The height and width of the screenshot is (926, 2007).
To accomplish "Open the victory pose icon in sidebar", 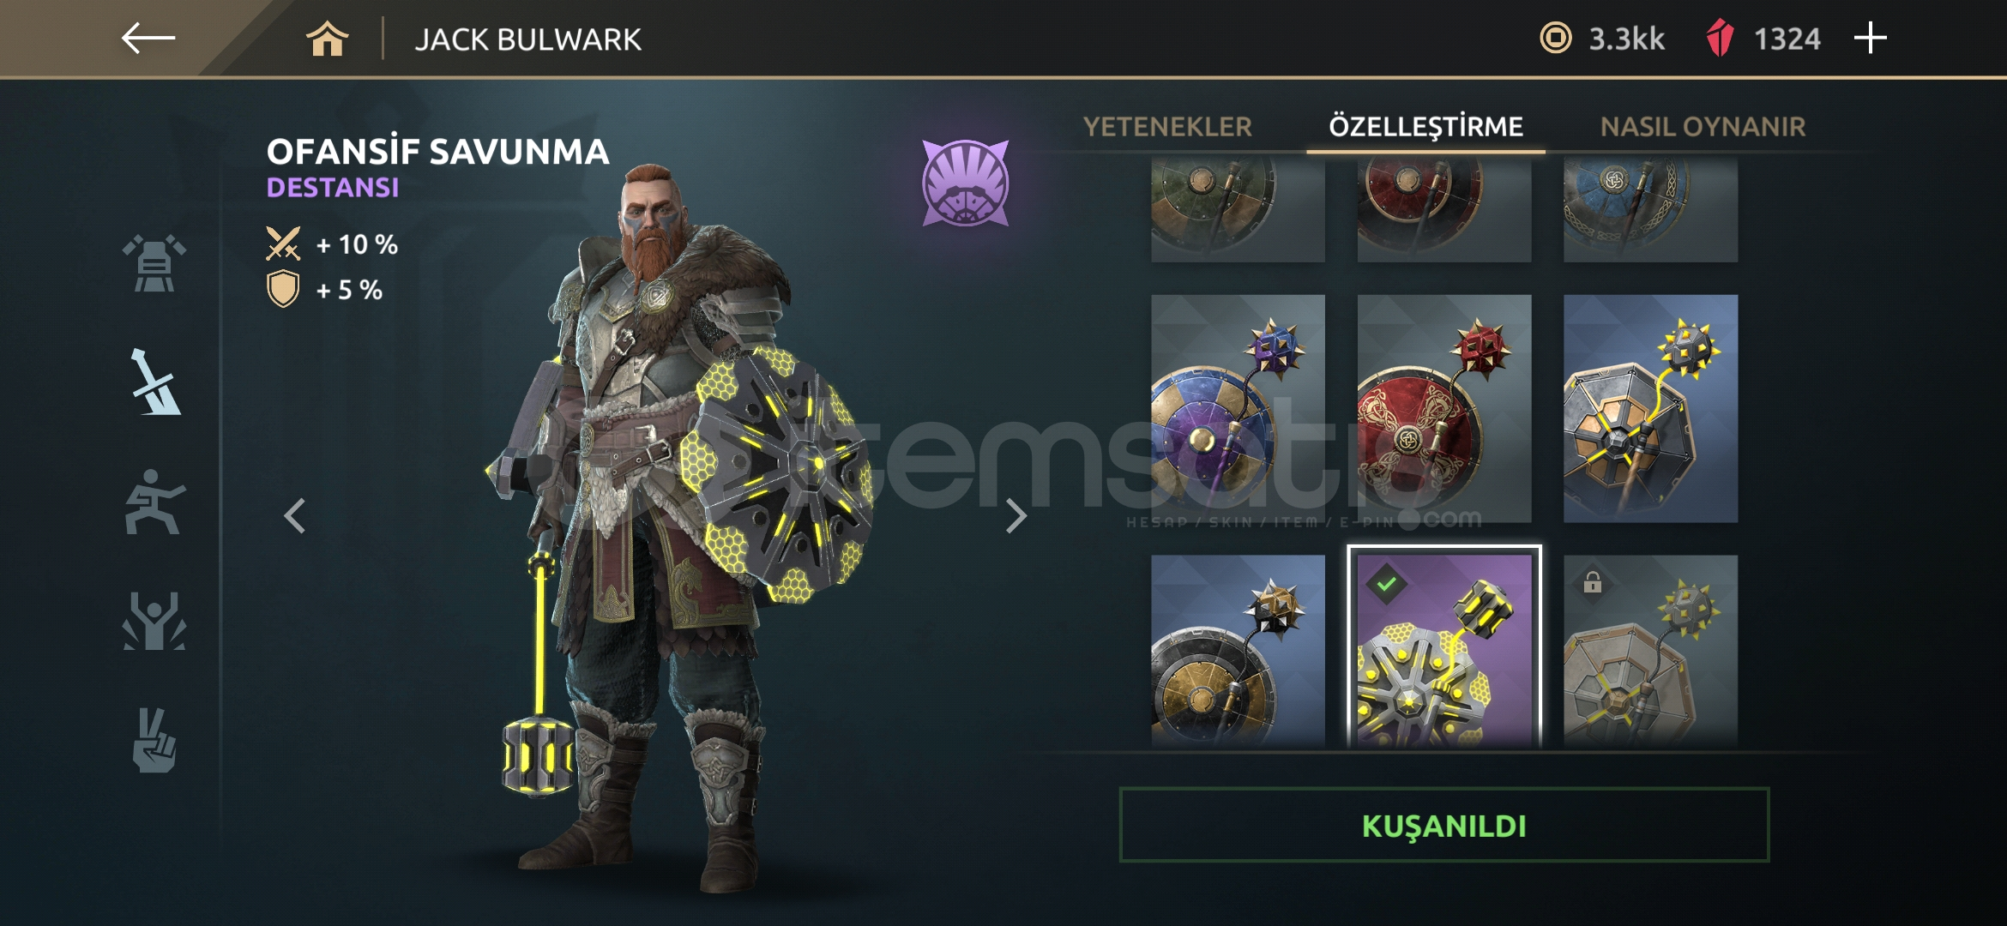I will click(x=154, y=621).
